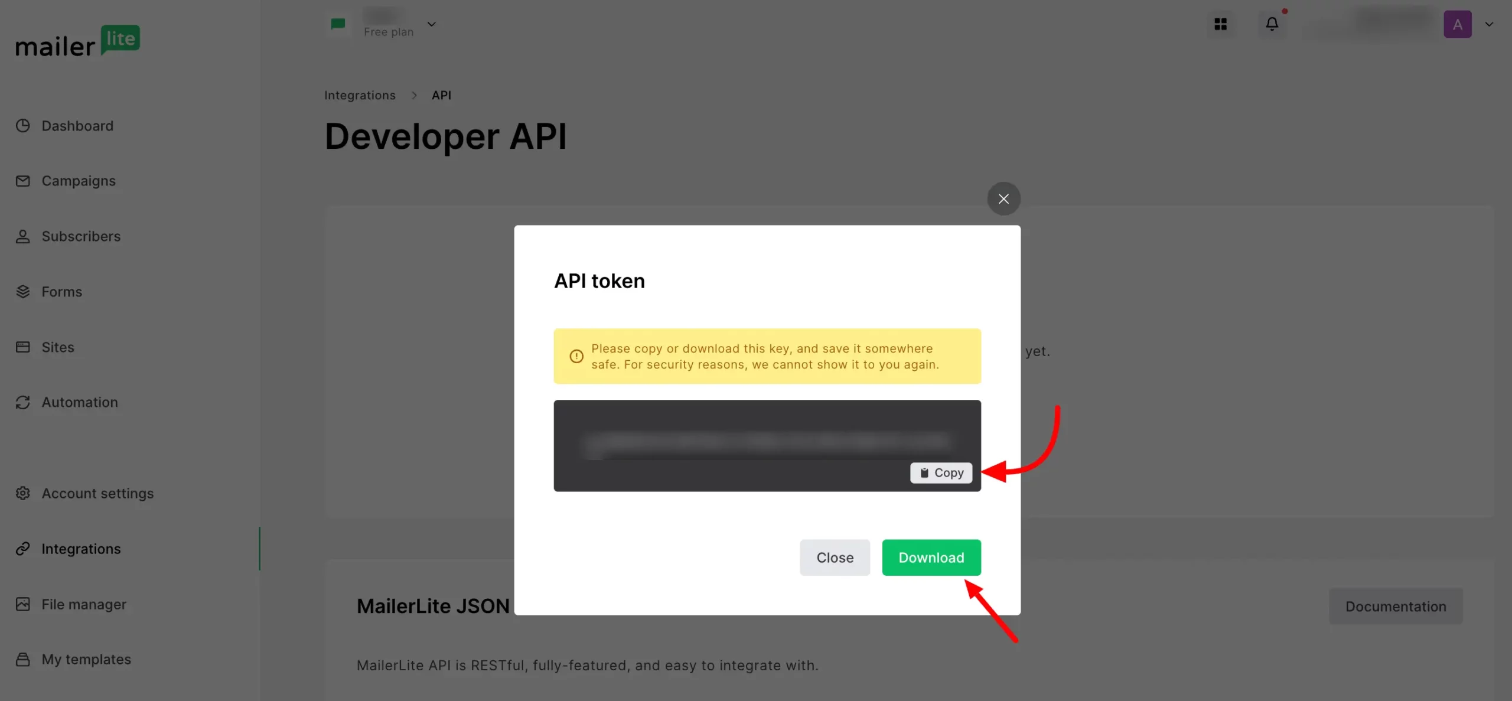Open the Forms sidebar item
1512x701 pixels.
[x=61, y=292]
